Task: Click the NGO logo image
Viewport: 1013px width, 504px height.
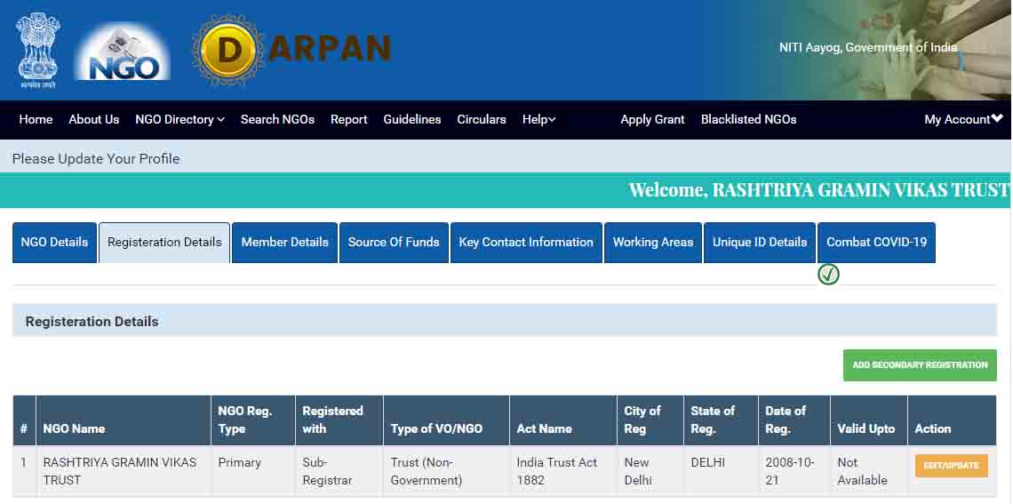Action: 122,52
